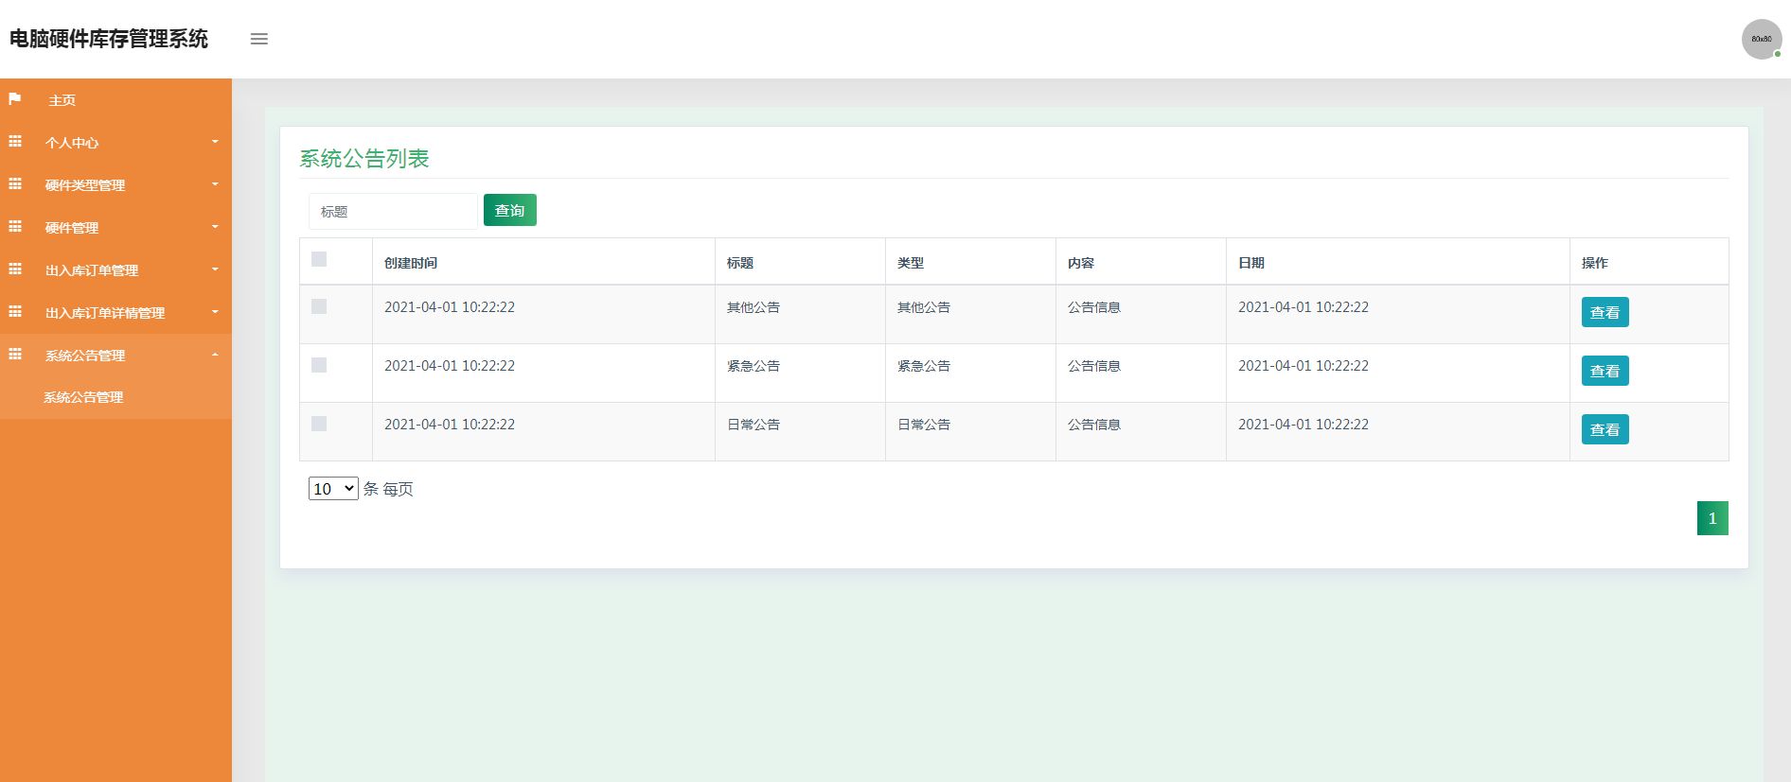1791x782 pixels.
Task: Toggle sidebar with the hamburger menu icon
Action: point(258,39)
